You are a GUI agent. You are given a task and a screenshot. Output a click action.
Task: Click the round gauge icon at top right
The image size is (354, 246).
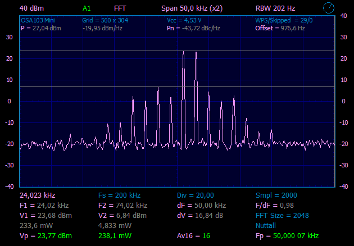(329, 8)
